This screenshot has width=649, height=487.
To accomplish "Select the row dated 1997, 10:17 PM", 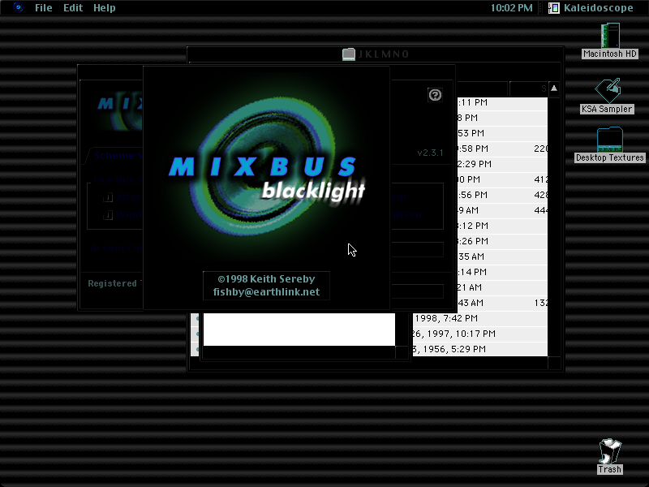I will [480, 334].
